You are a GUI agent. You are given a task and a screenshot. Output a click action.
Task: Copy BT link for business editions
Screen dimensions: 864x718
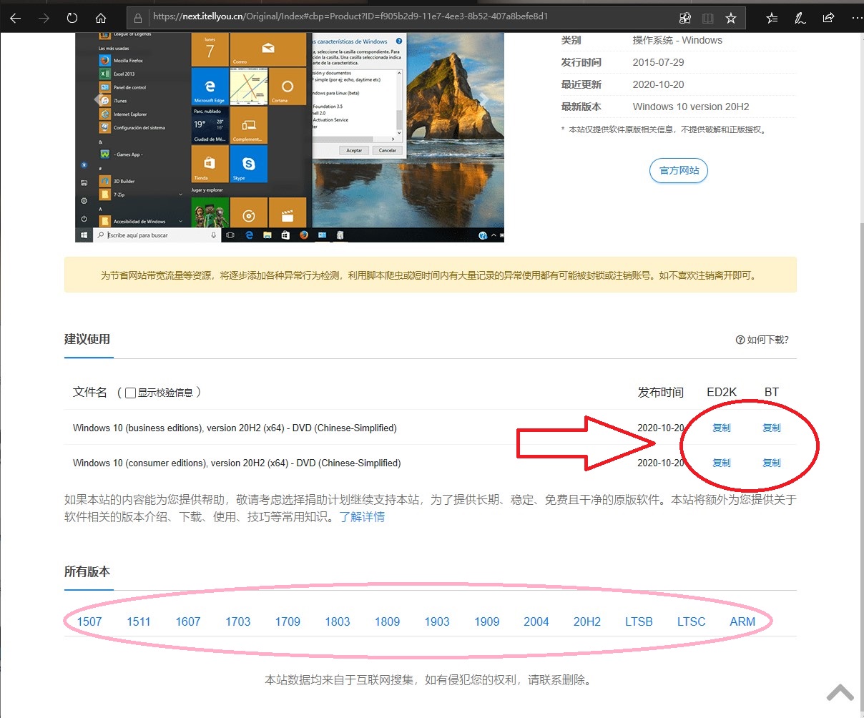pos(772,428)
